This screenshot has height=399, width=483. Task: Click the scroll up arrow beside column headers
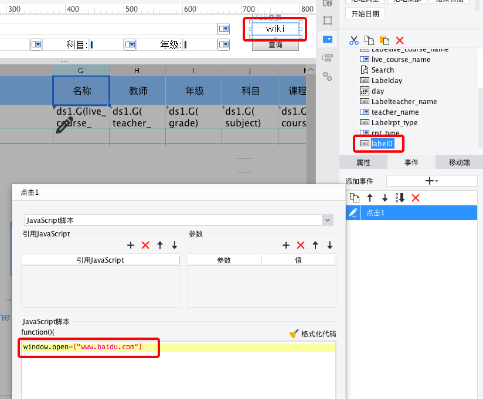(311, 70)
